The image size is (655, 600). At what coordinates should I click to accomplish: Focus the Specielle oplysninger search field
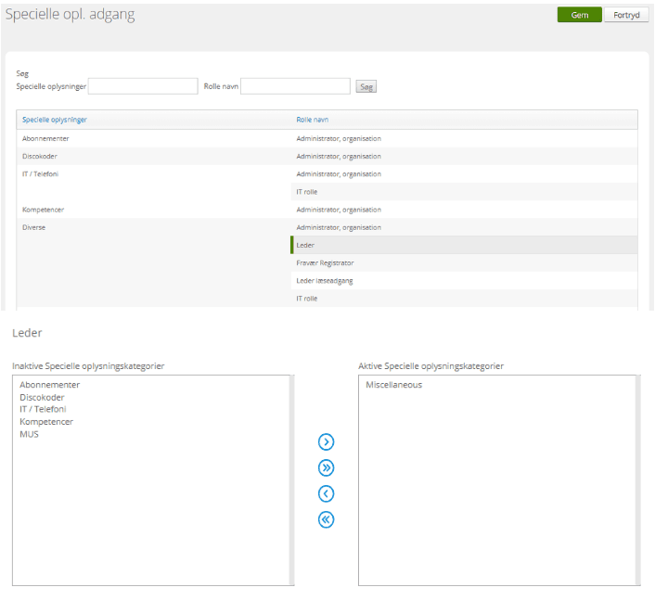[x=143, y=86]
